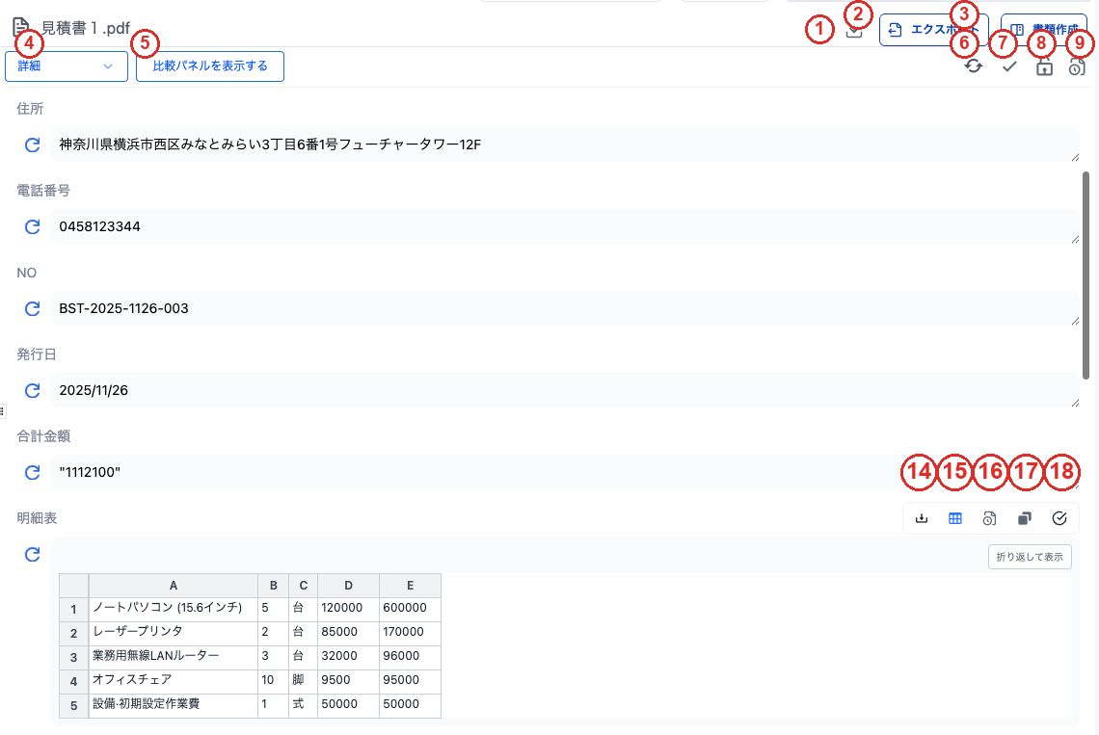Click the cell オフィスチェア
Viewport: 1099px width, 735px height.
pyautogui.click(x=174, y=680)
